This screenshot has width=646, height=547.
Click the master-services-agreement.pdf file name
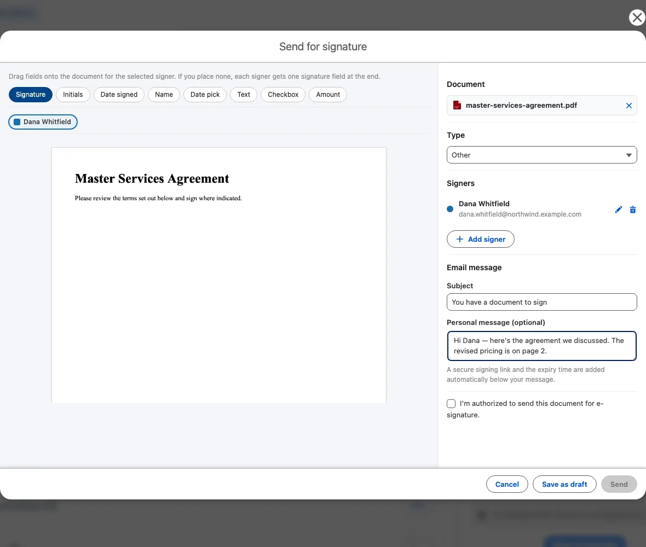[521, 106]
